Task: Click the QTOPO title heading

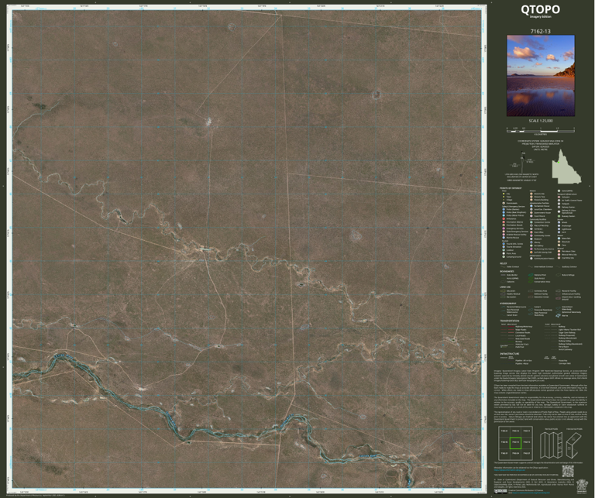Action: pos(540,9)
